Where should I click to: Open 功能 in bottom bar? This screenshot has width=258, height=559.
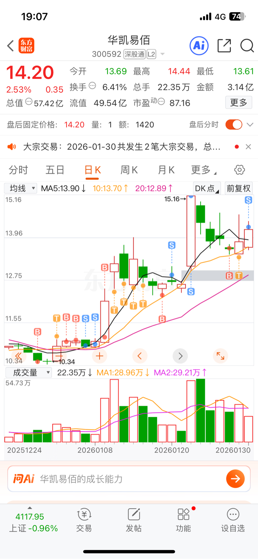coord(183,520)
